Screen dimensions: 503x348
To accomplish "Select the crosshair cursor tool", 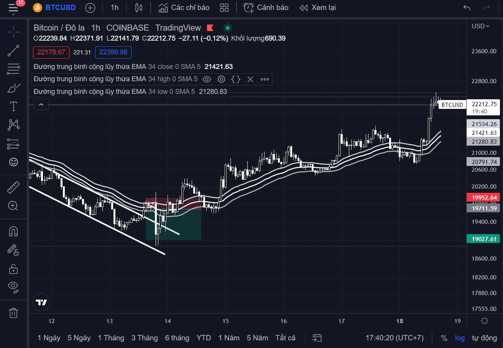I will (13, 32).
